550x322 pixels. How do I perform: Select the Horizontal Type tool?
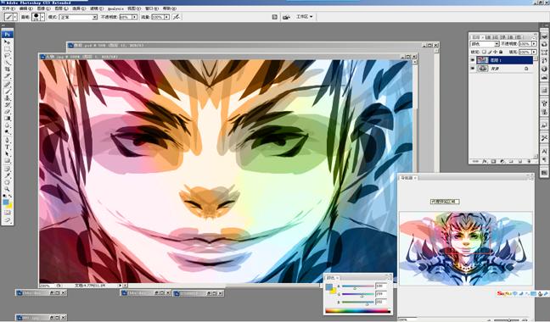[x=7, y=147]
